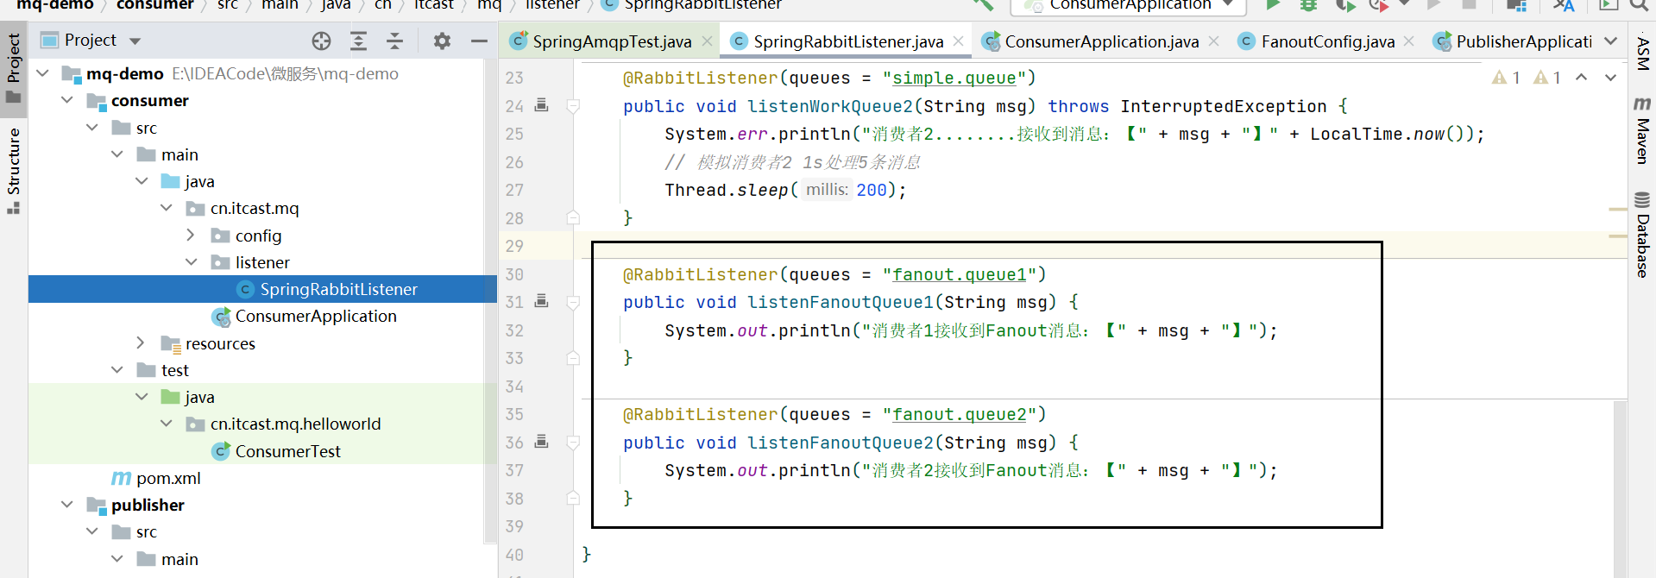The width and height of the screenshot is (1656, 578).
Task: Close the SpringRabbitListener.java tab
Action: [958, 41]
